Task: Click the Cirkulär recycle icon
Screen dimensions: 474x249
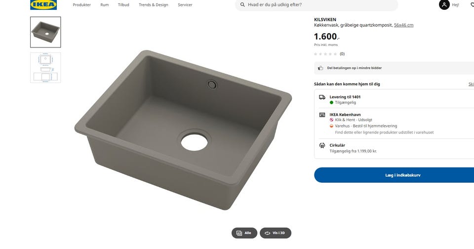Action: coord(322,145)
